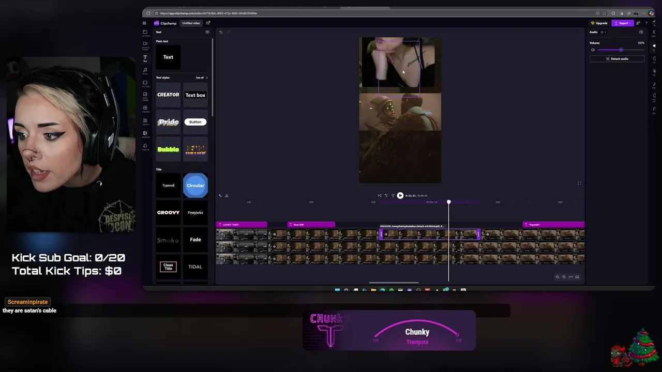This screenshot has width=662, height=372.
Task: Open the Stock images sidebar tab
Action: point(145,96)
